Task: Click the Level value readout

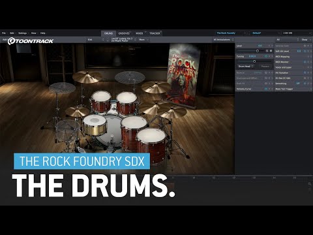Action: tap(260, 46)
